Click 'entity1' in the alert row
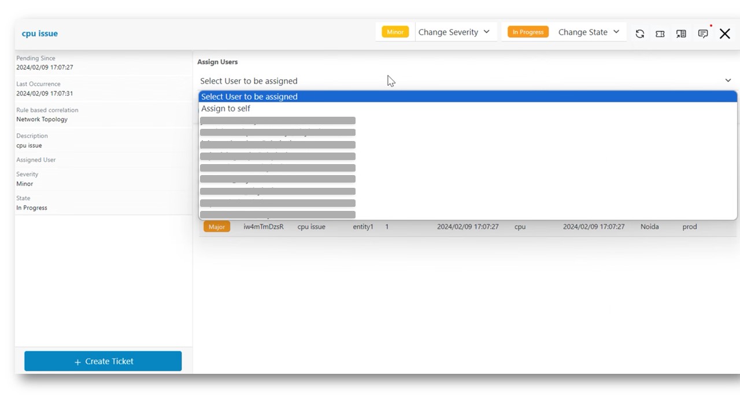 pyautogui.click(x=363, y=227)
